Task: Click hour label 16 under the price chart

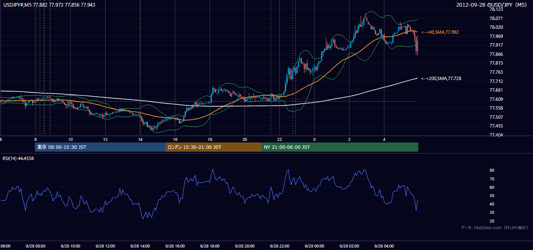Action: click(x=175, y=139)
